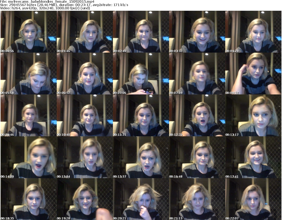Pick the preview frame at 00:11:31

coord(141,115)
